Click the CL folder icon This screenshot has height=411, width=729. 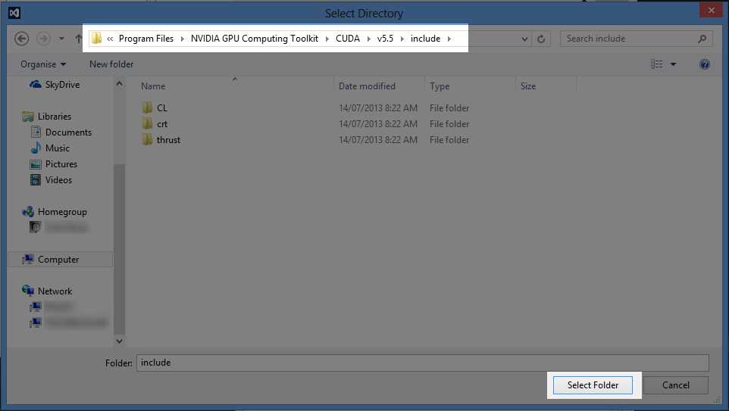tap(147, 107)
